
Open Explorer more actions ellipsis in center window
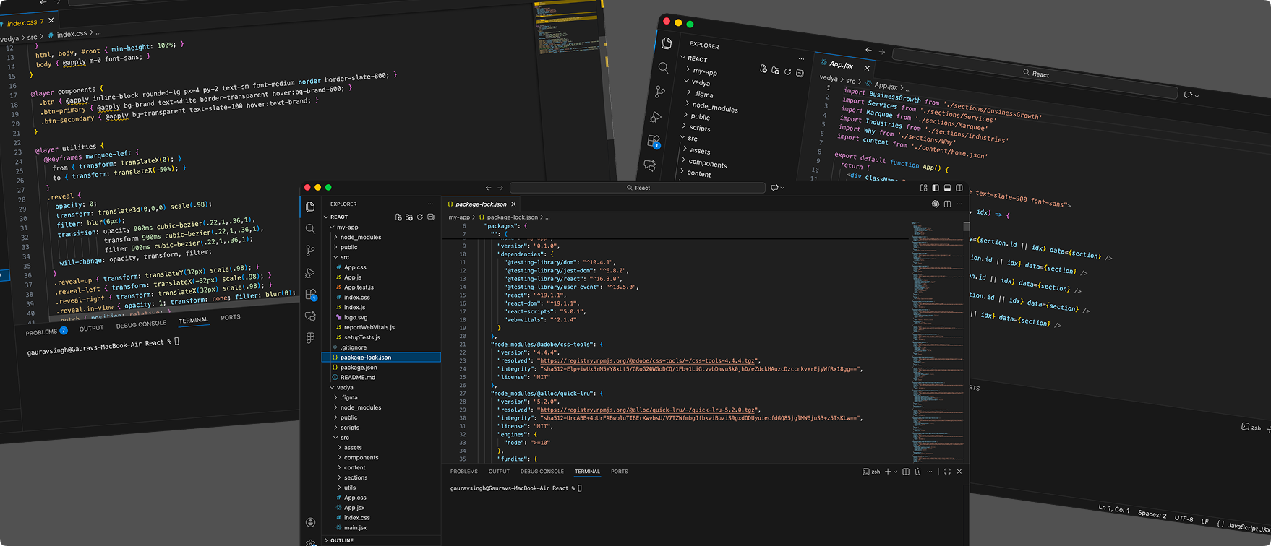pos(430,204)
